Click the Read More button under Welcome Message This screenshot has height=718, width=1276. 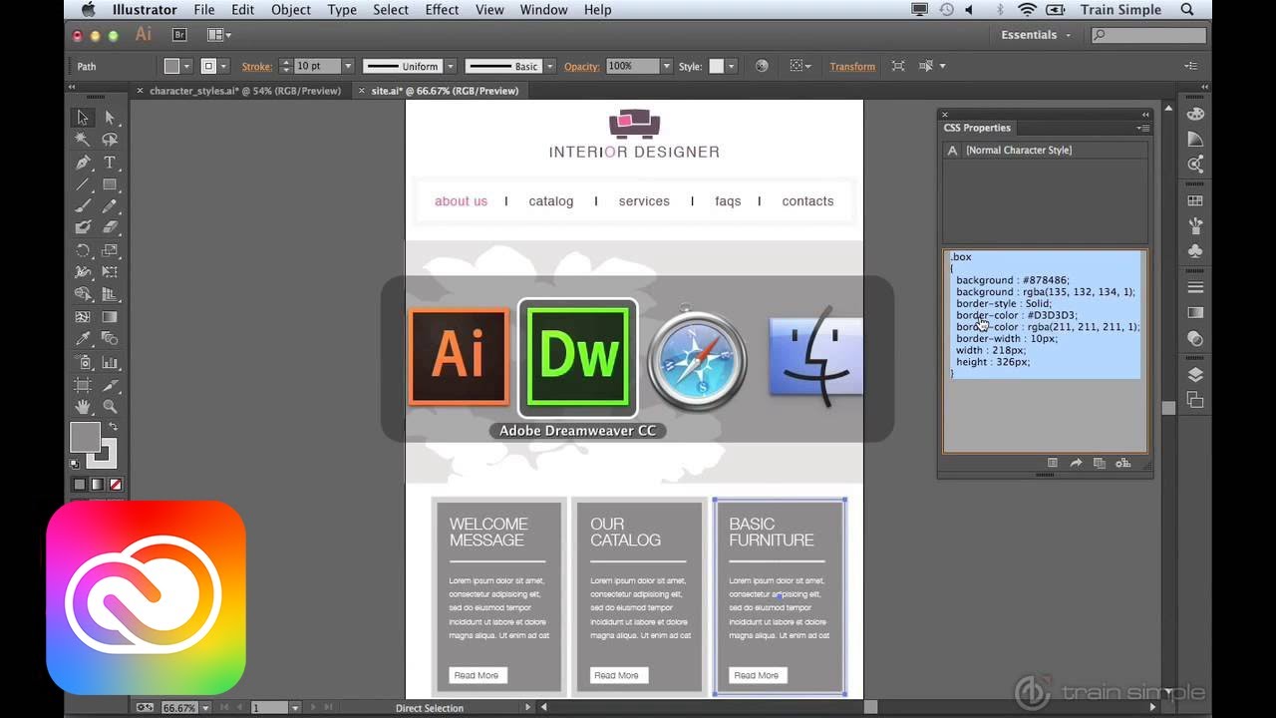tap(477, 675)
